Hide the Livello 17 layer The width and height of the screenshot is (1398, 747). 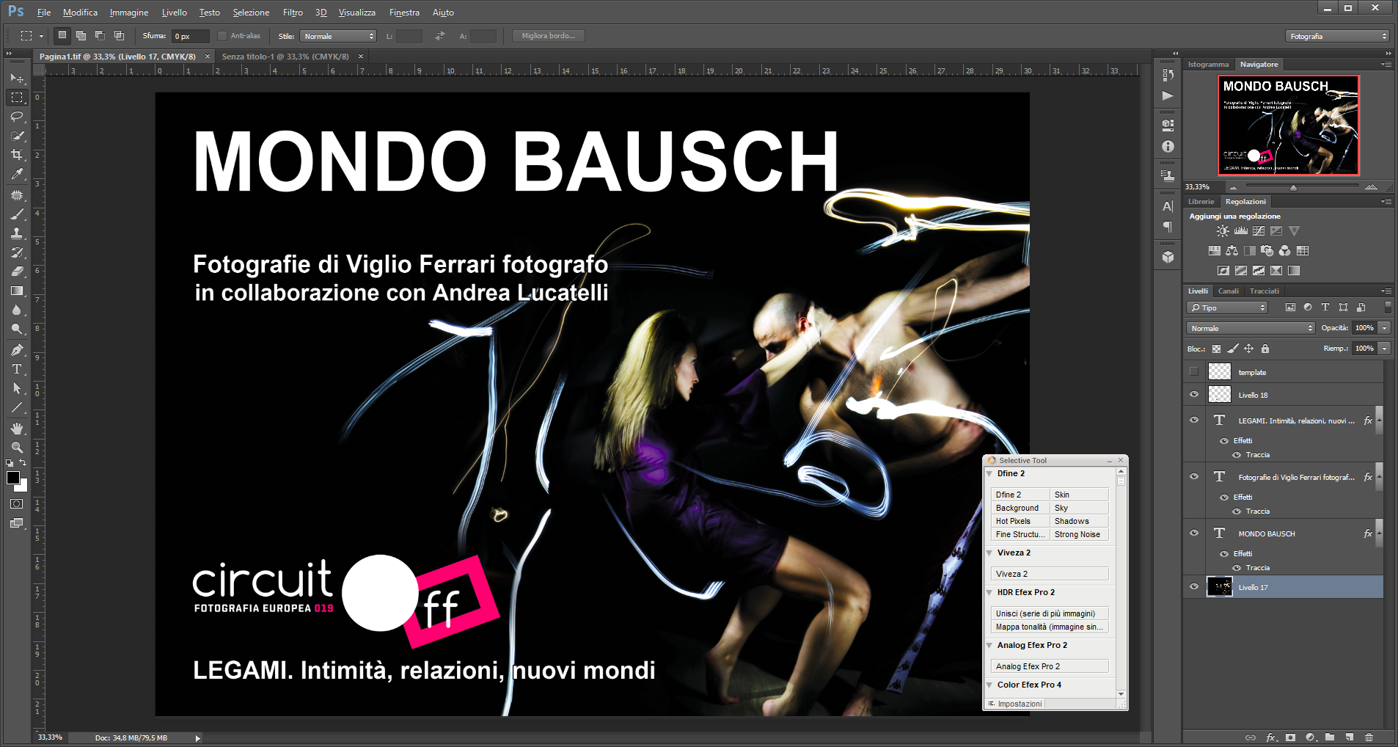[x=1194, y=587]
